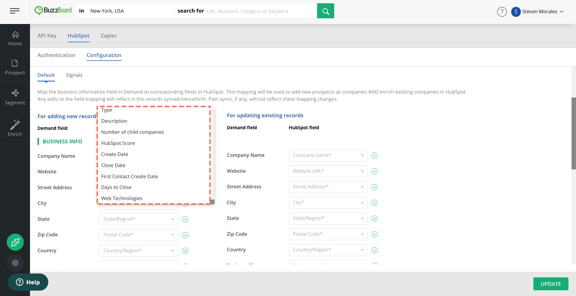Switch to the Zapier tab
576x296 pixels.
[109, 36]
